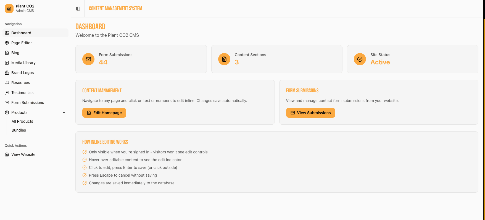Open the Page Editor gear icon

tap(7, 43)
